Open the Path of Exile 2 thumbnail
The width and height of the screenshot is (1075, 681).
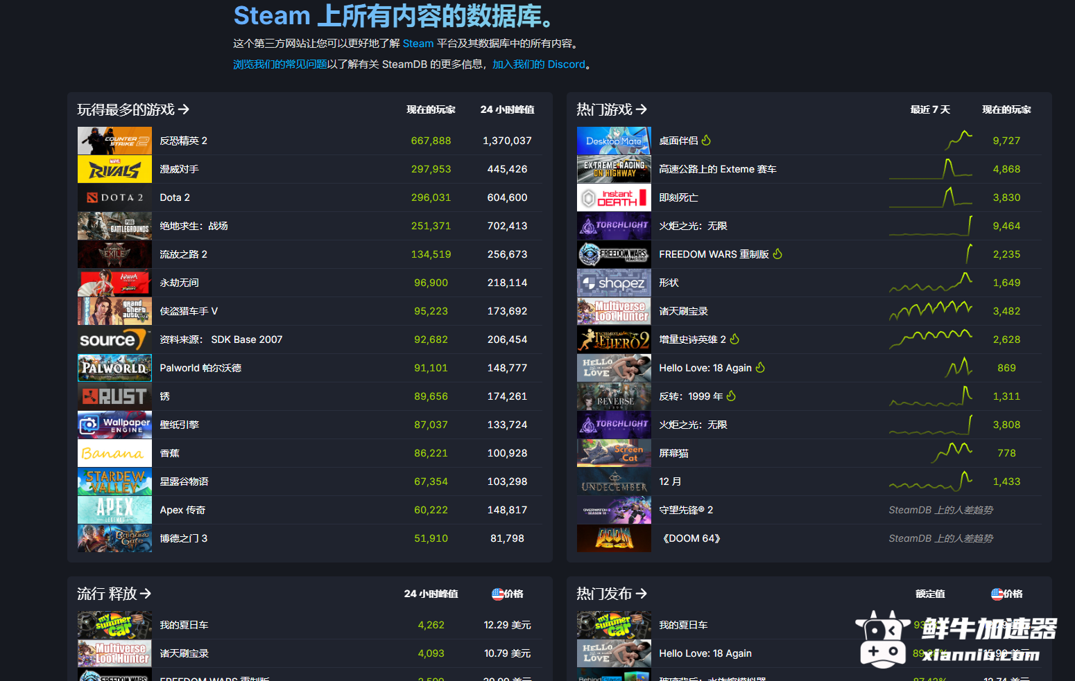point(114,254)
